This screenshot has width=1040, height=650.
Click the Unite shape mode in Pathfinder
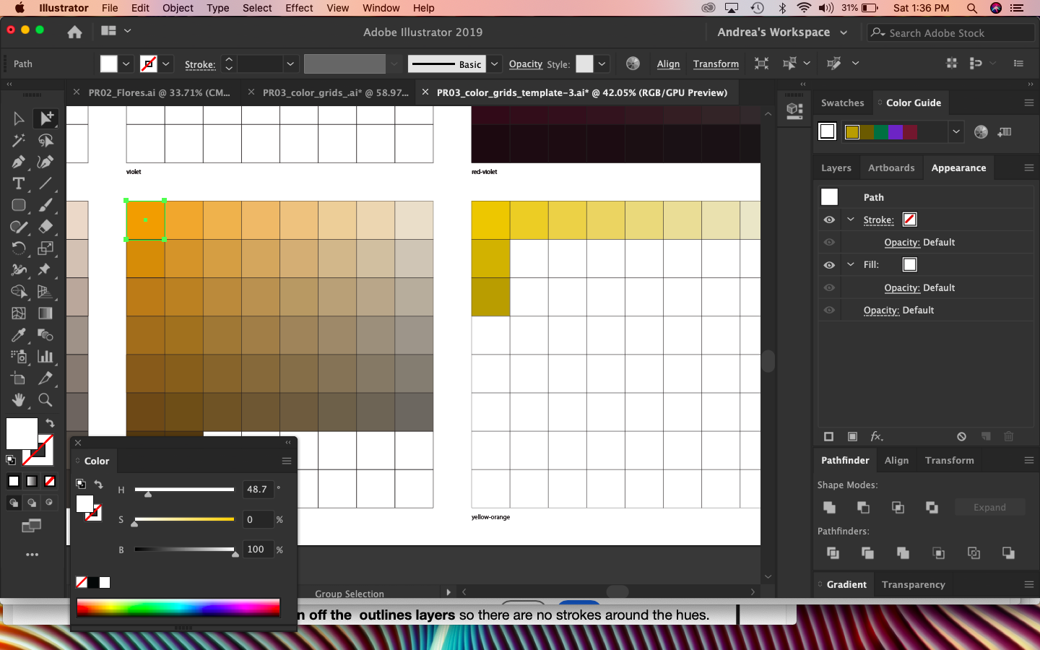(x=828, y=508)
